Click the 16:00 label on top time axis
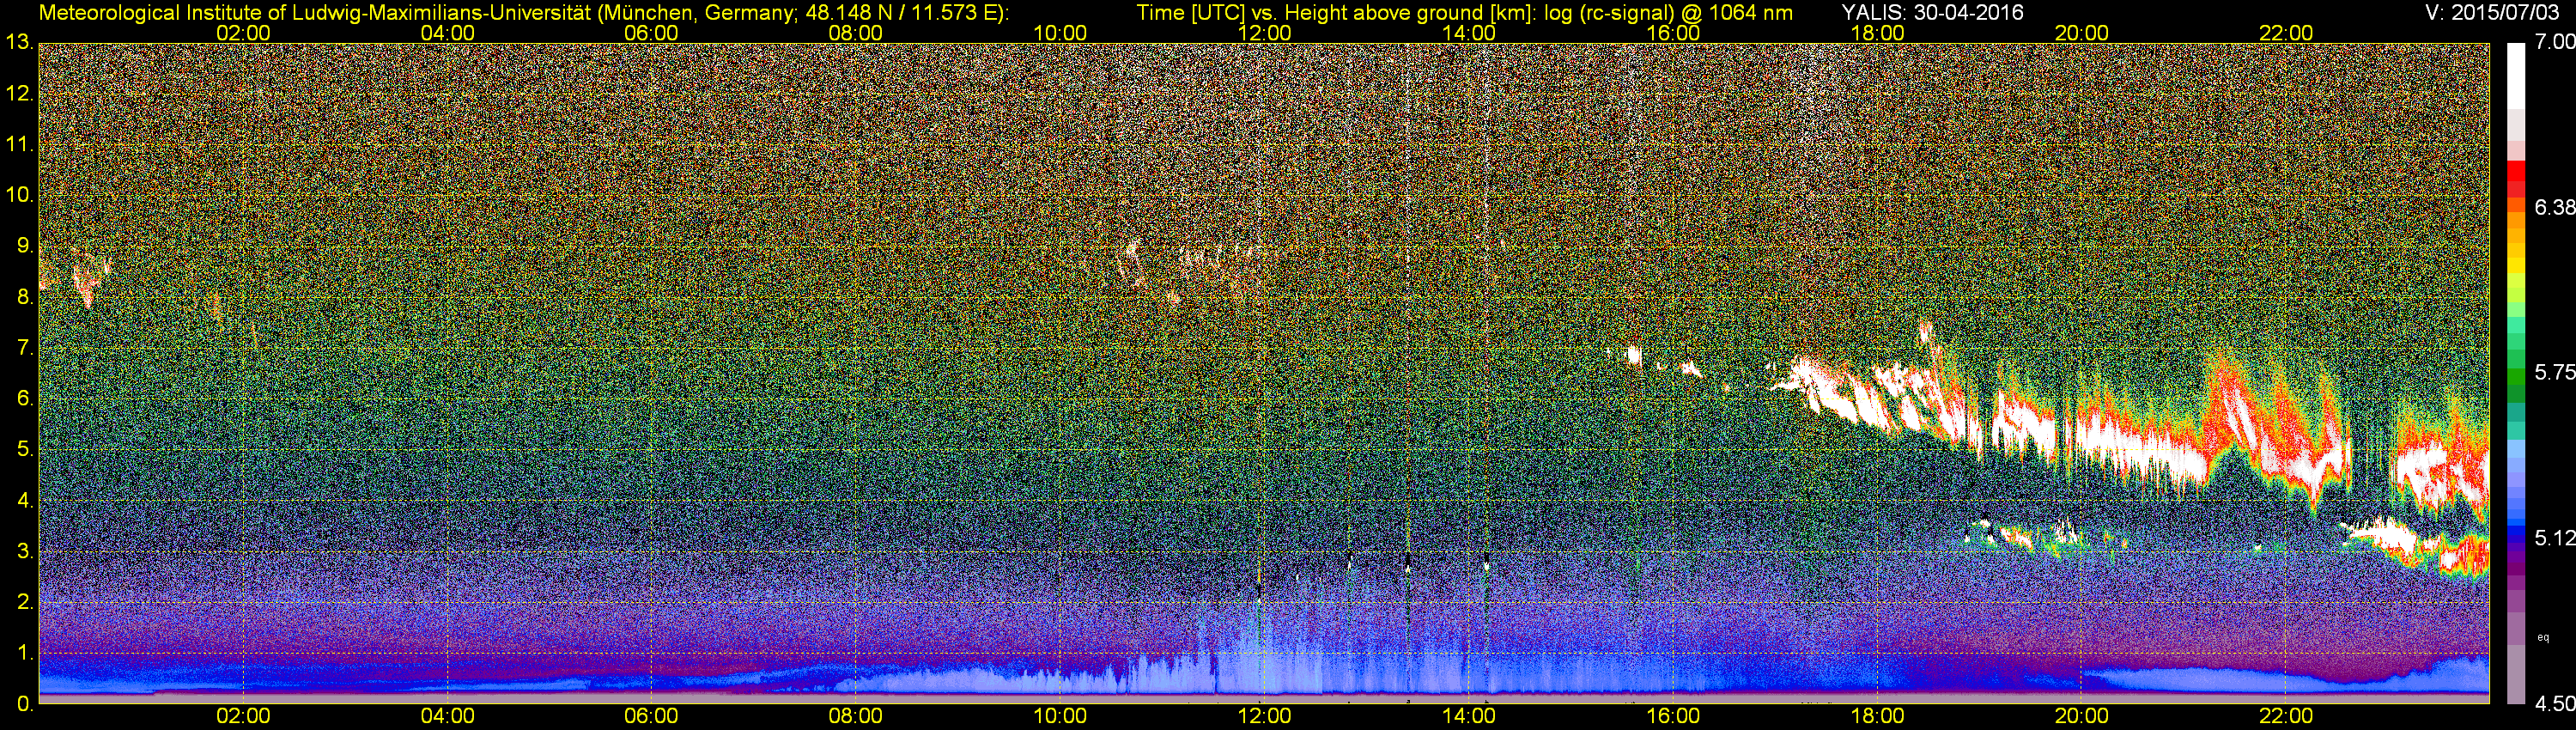Image resolution: width=2576 pixels, height=730 pixels. [x=1673, y=33]
